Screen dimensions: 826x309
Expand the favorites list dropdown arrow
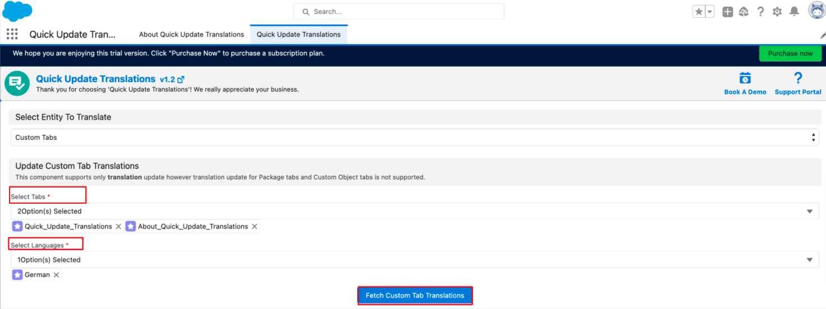710,12
